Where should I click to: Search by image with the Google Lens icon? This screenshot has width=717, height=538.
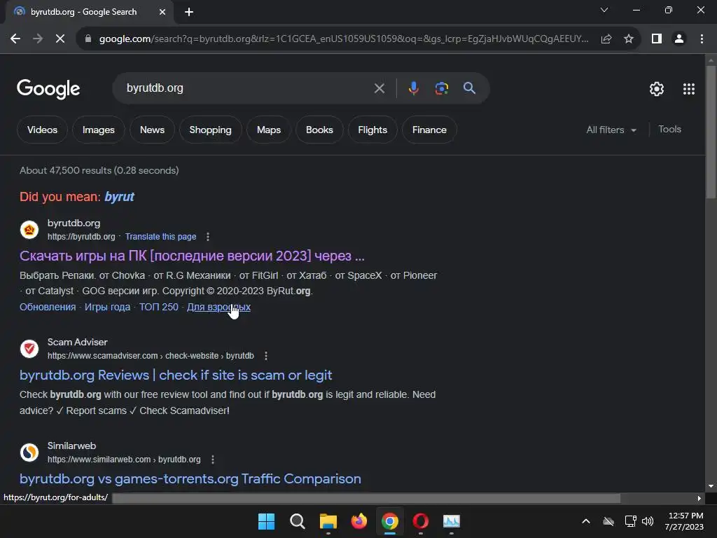[x=441, y=88]
